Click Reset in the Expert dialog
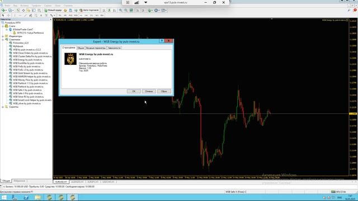Viewport: 358px width, 201px height. (x=164, y=91)
